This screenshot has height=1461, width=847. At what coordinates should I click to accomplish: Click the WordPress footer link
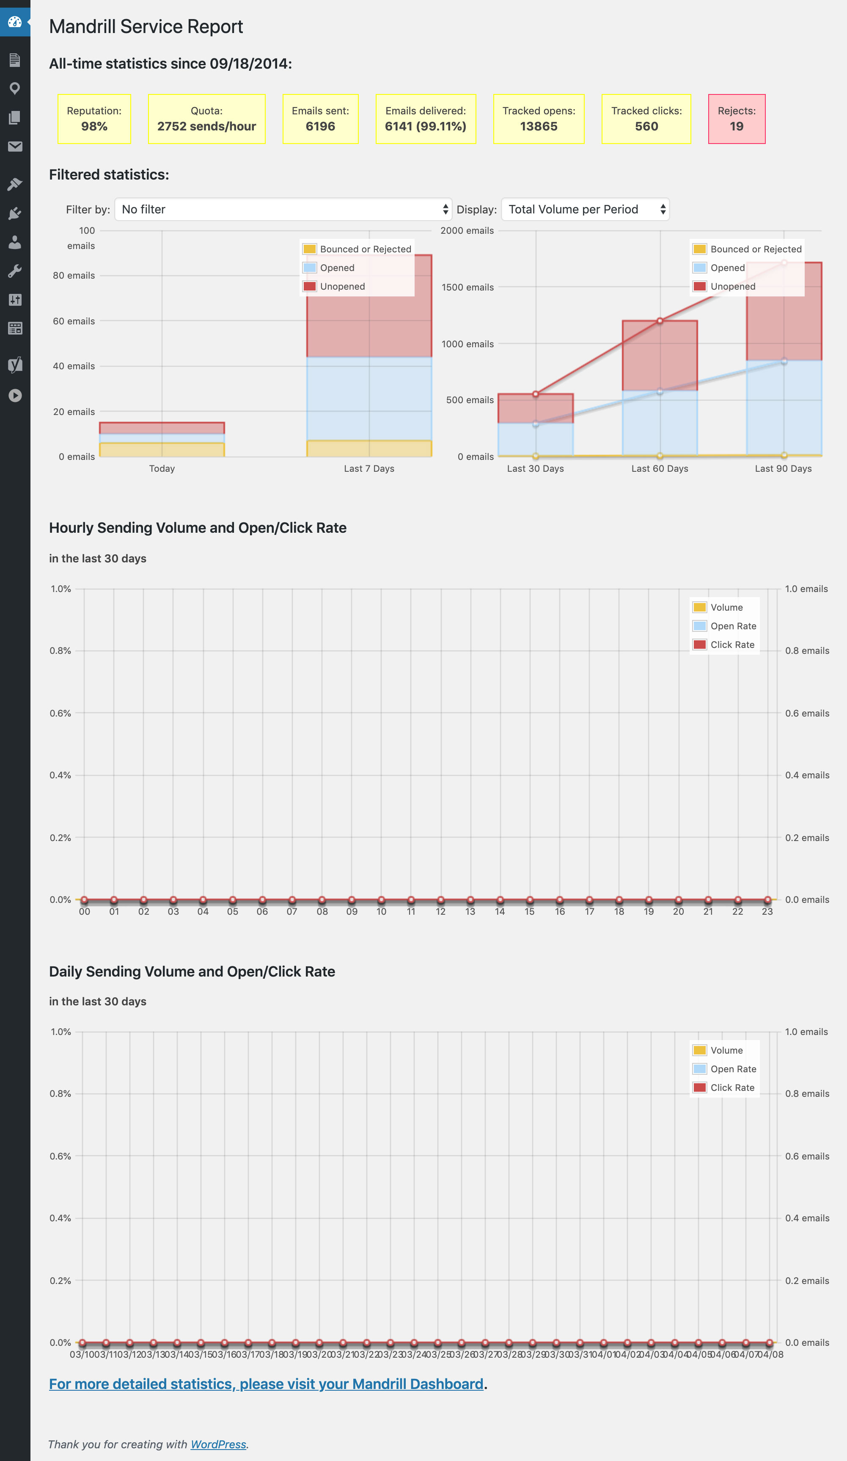point(218,1444)
